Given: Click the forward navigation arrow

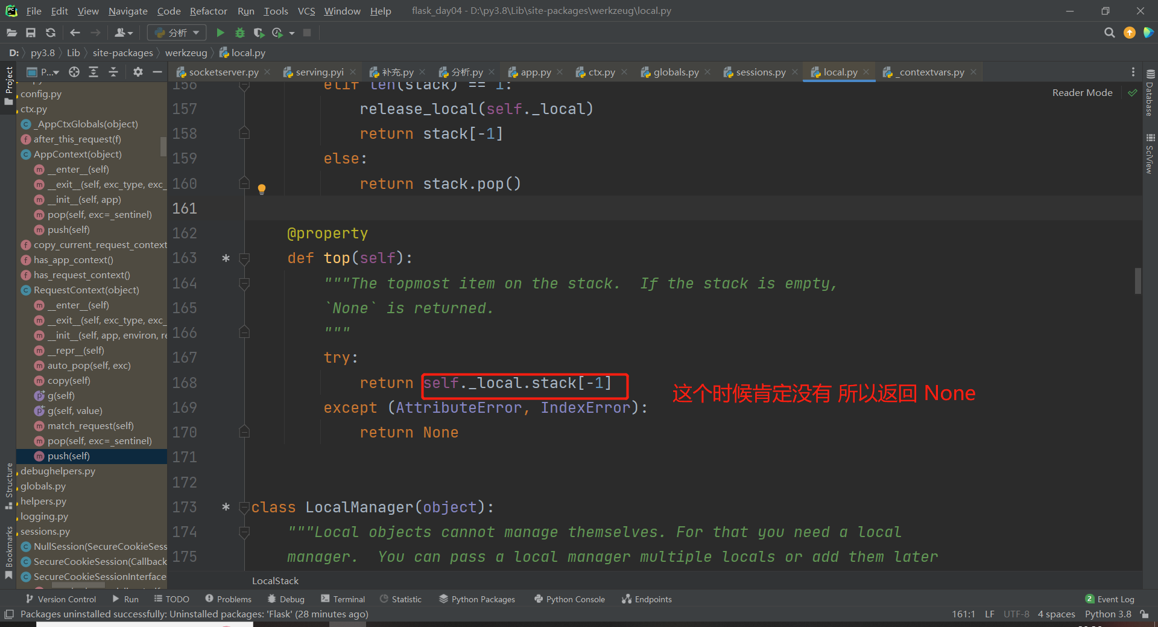Looking at the screenshot, I should (95, 33).
